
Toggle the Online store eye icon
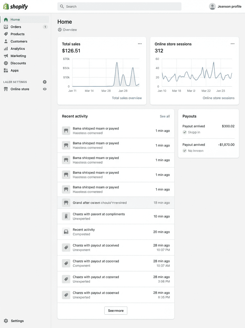(x=45, y=89)
